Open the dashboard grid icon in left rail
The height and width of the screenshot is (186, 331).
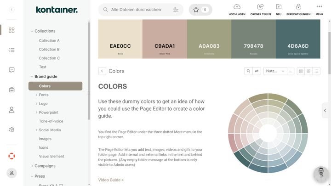pyautogui.click(x=11, y=30)
